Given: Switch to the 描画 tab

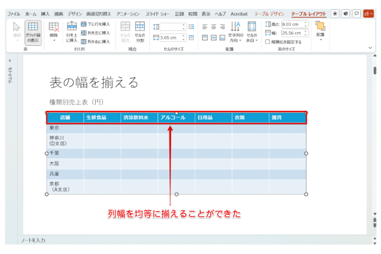Looking at the screenshot, I should [x=59, y=14].
